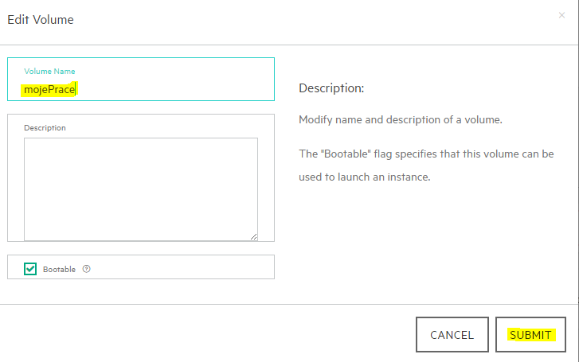Close the Edit Volume dialog with X

click(561, 15)
